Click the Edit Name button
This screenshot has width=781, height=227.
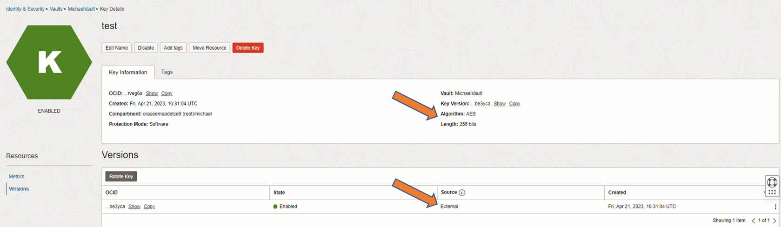coord(116,48)
